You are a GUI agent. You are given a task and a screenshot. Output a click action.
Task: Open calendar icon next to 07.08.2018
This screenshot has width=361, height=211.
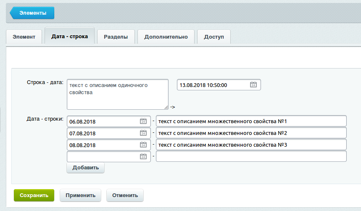click(143, 133)
